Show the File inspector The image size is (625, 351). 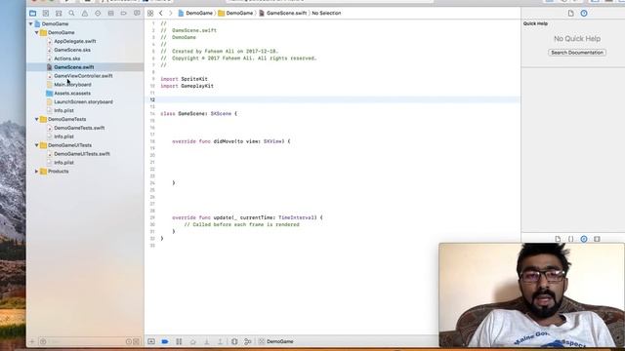[x=570, y=13]
